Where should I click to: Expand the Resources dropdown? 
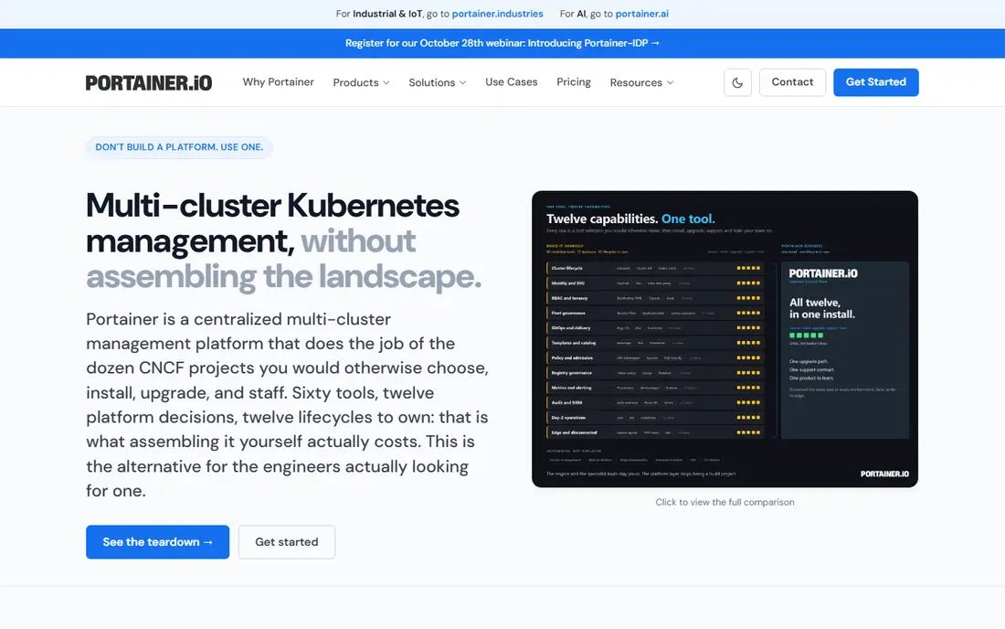[641, 82]
